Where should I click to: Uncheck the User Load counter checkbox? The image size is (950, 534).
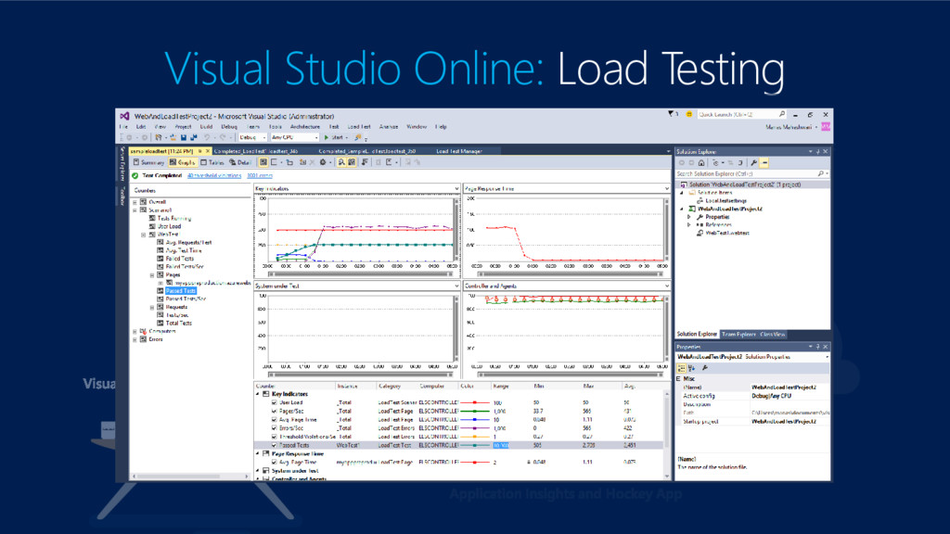pos(275,402)
